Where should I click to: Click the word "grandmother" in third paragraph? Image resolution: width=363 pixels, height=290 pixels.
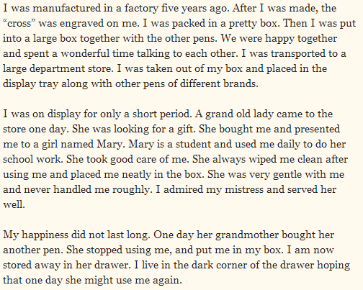click(247, 235)
